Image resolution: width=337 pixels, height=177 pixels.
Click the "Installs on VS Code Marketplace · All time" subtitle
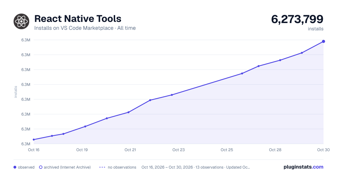coord(85,28)
